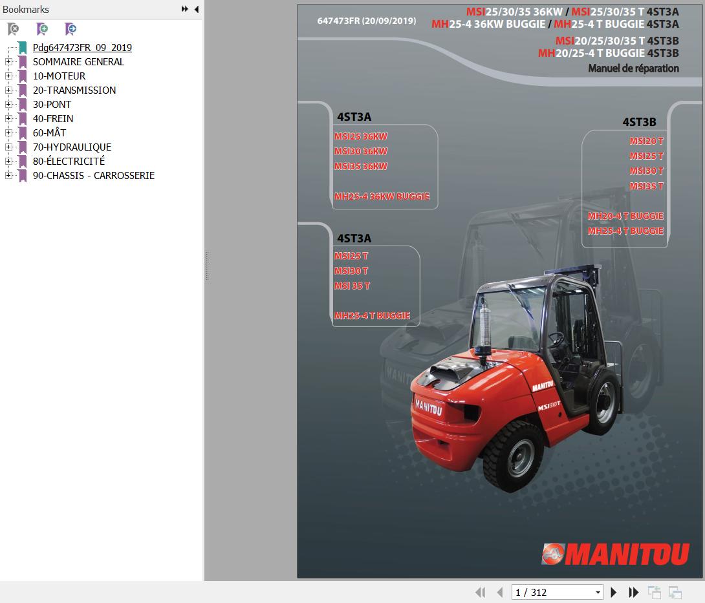Jump to last page of document
The width and height of the screenshot is (705, 603).
point(633,592)
